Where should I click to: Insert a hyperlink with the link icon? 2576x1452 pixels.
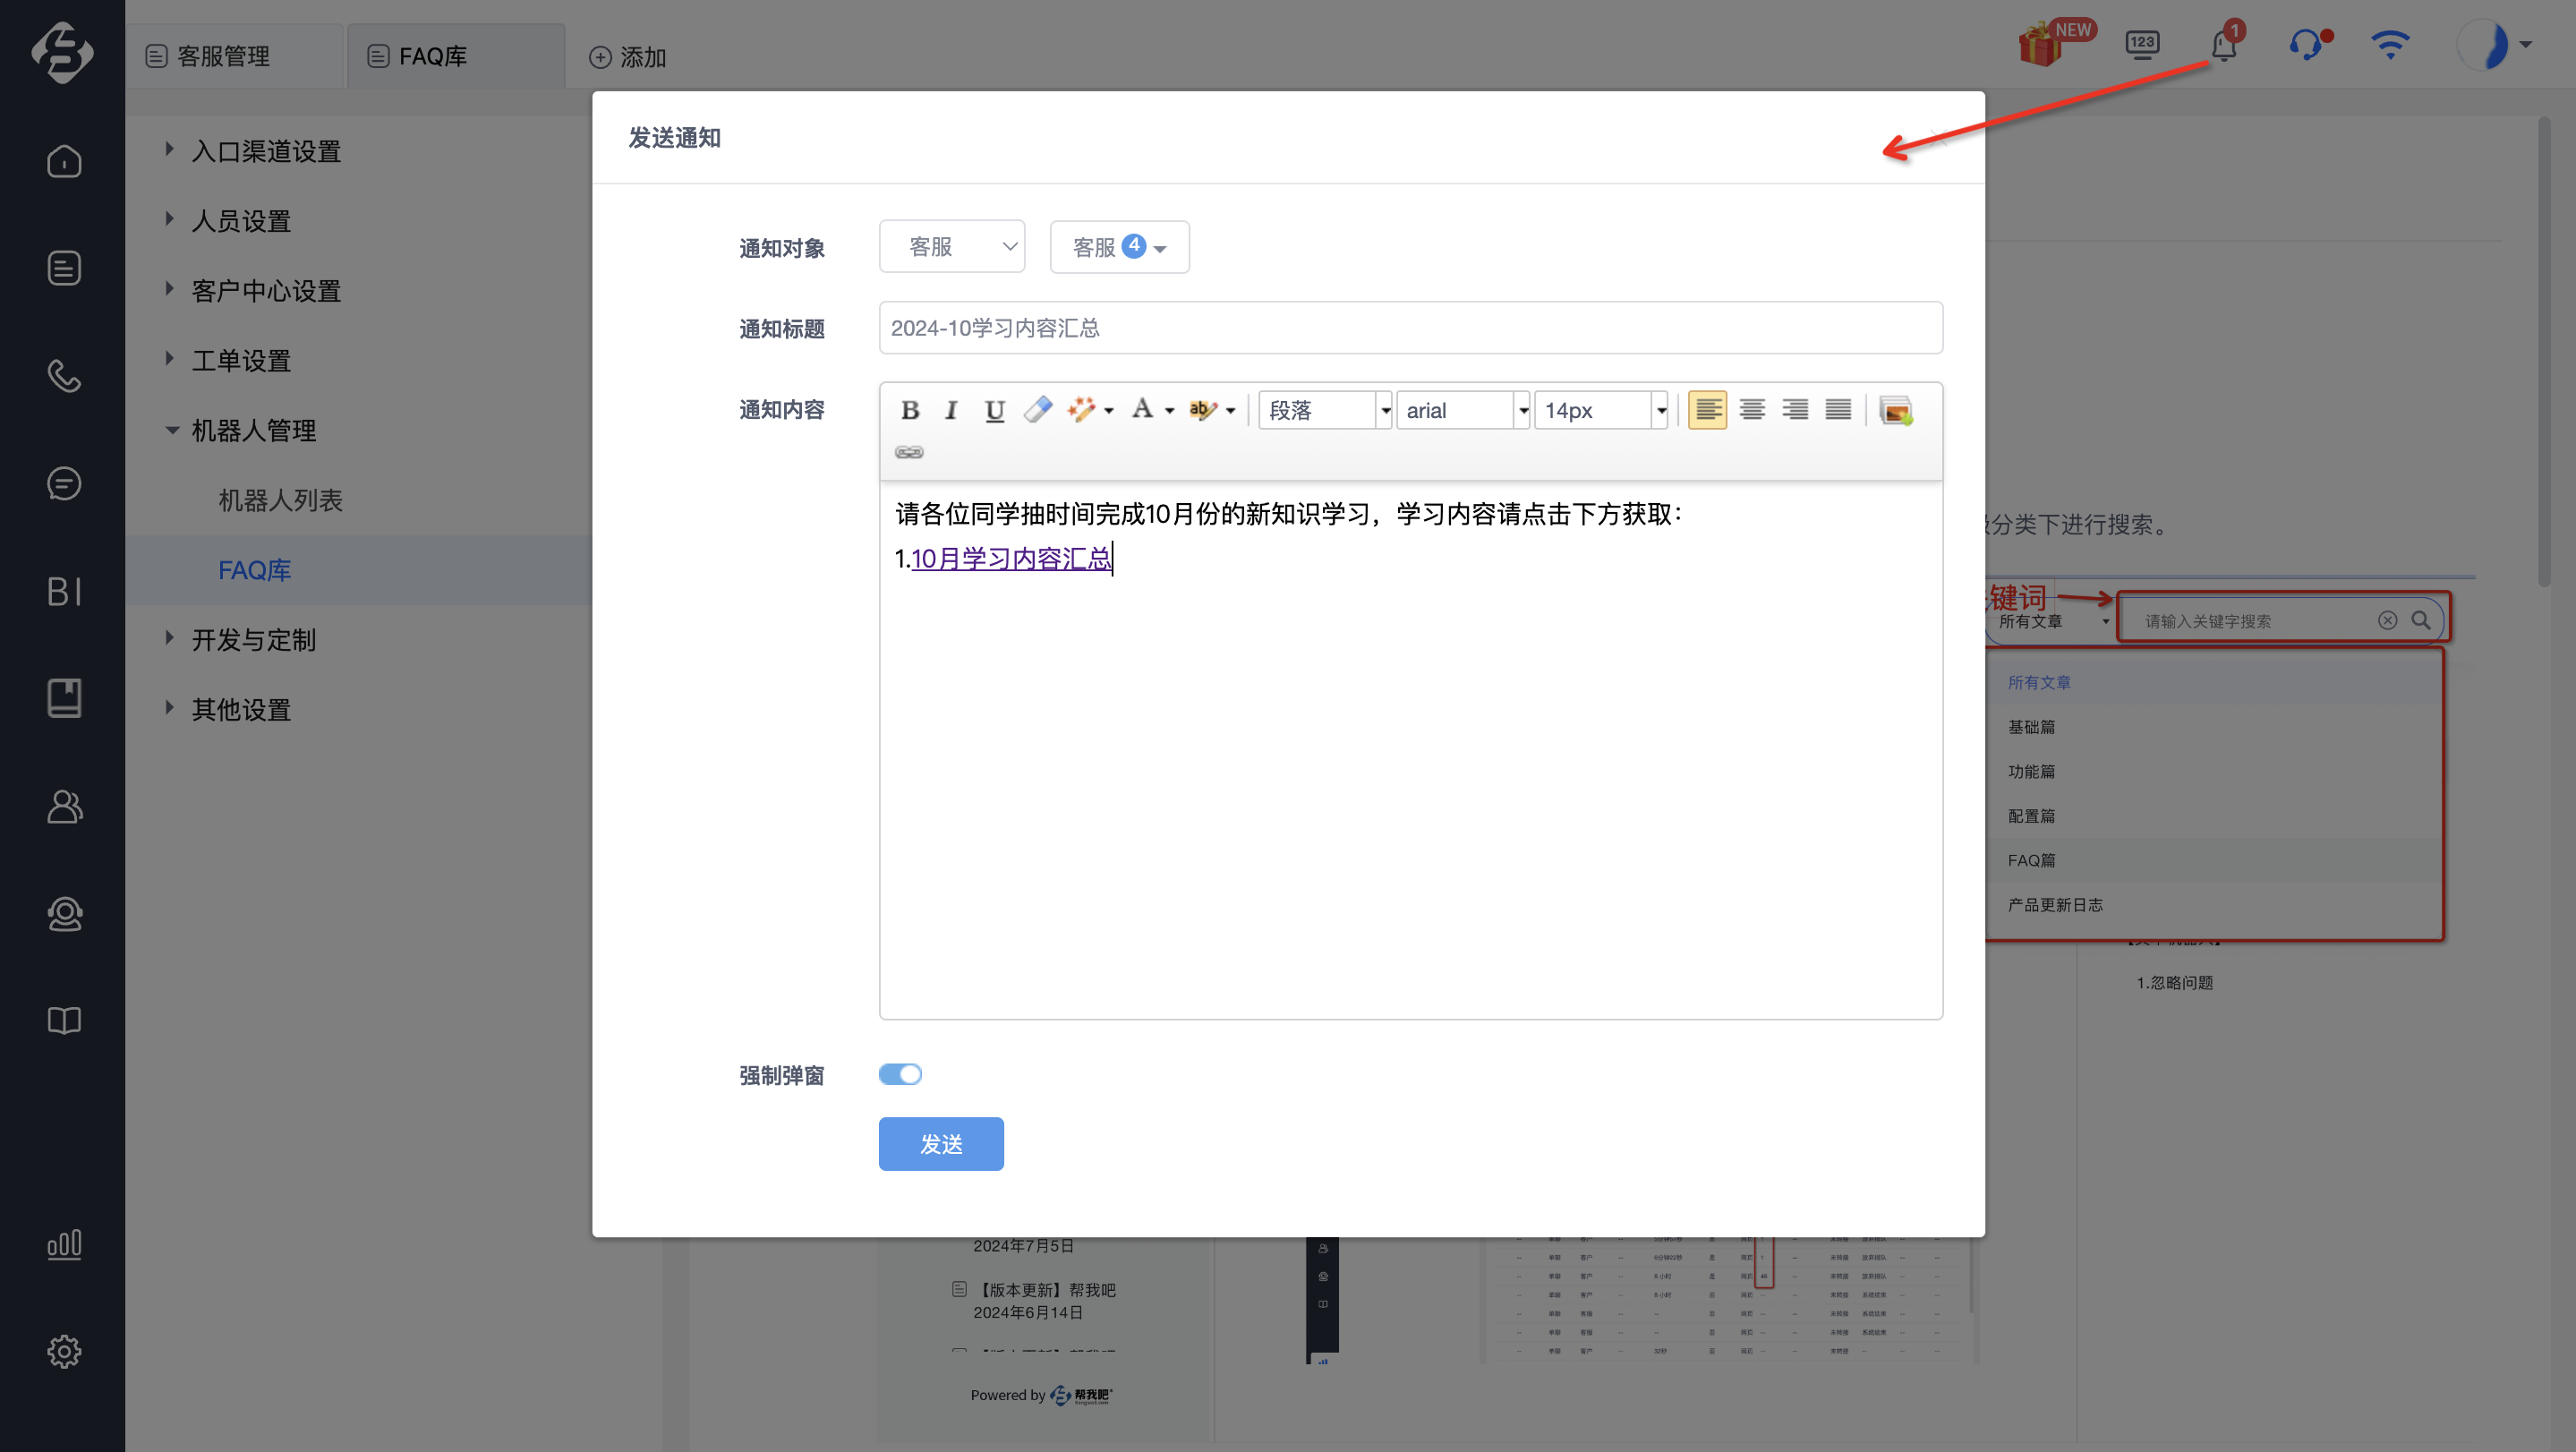(x=909, y=452)
